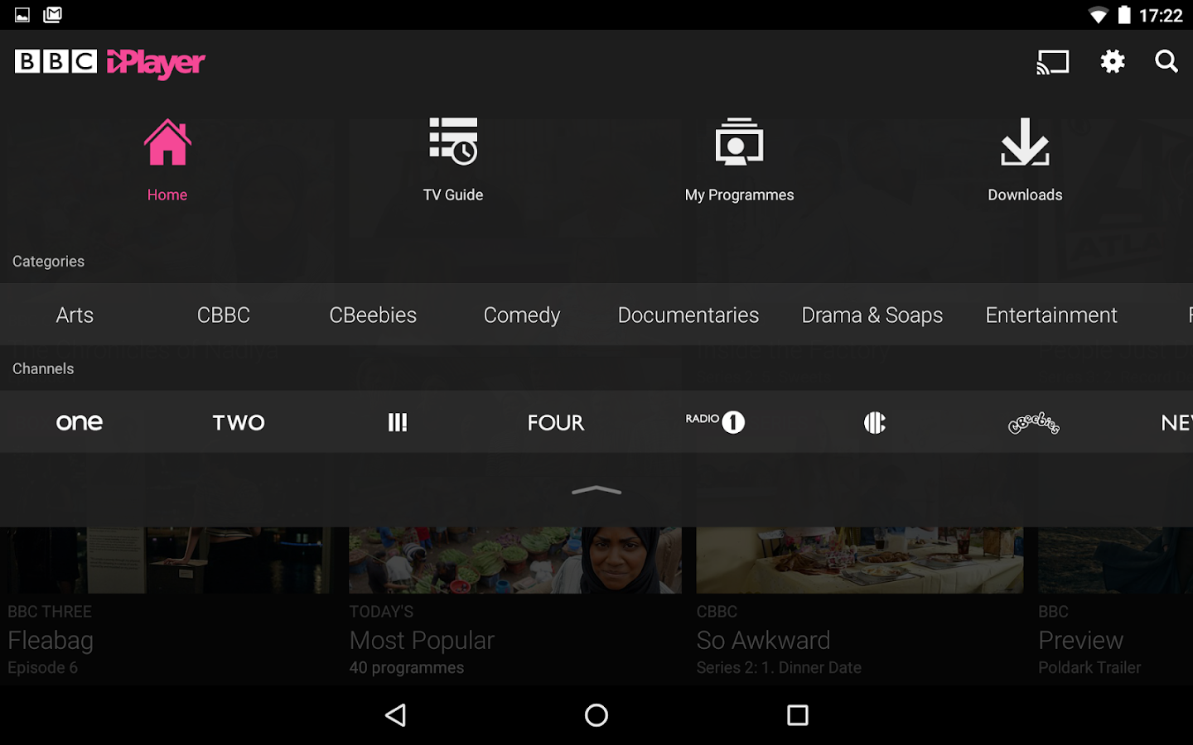Open the TV Guide label
This screenshot has height=745, width=1193.
(x=453, y=195)
